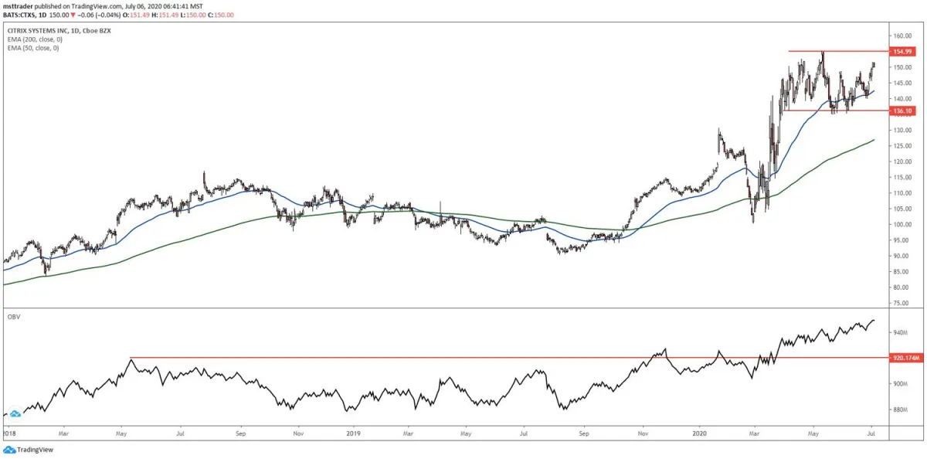
Task: Click the 160.00 price axis label
Action: click(x=903, y=36)
